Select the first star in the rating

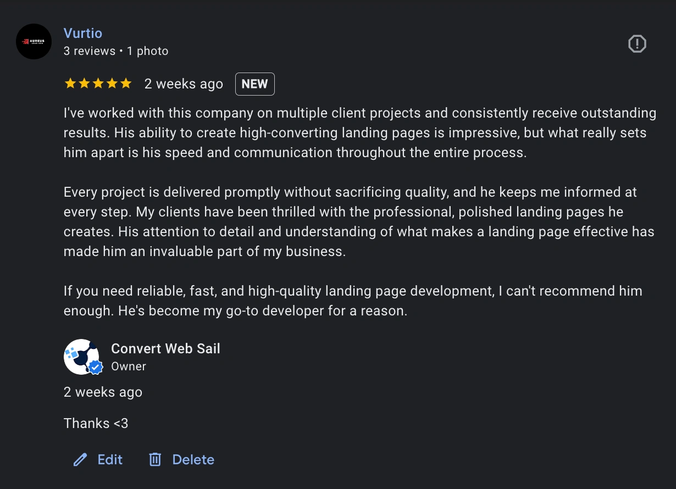(69, 83)
